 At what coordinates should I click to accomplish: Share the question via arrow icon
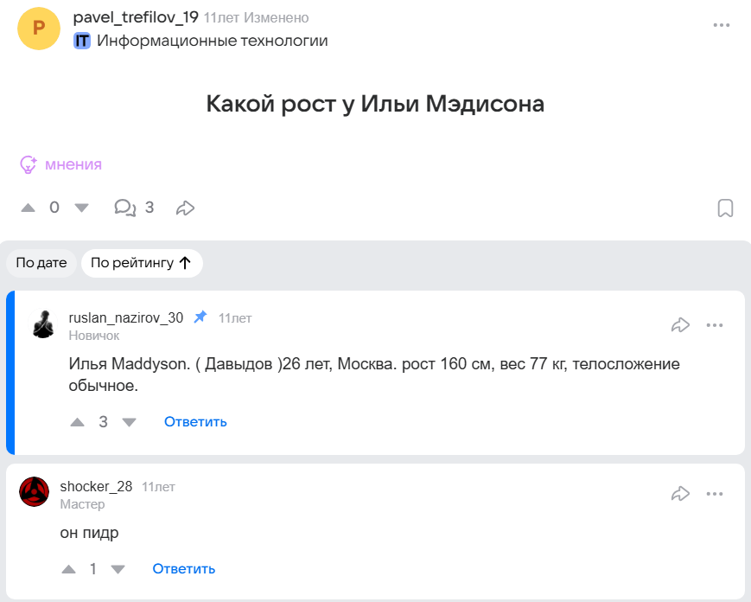[x=185, y=208]
